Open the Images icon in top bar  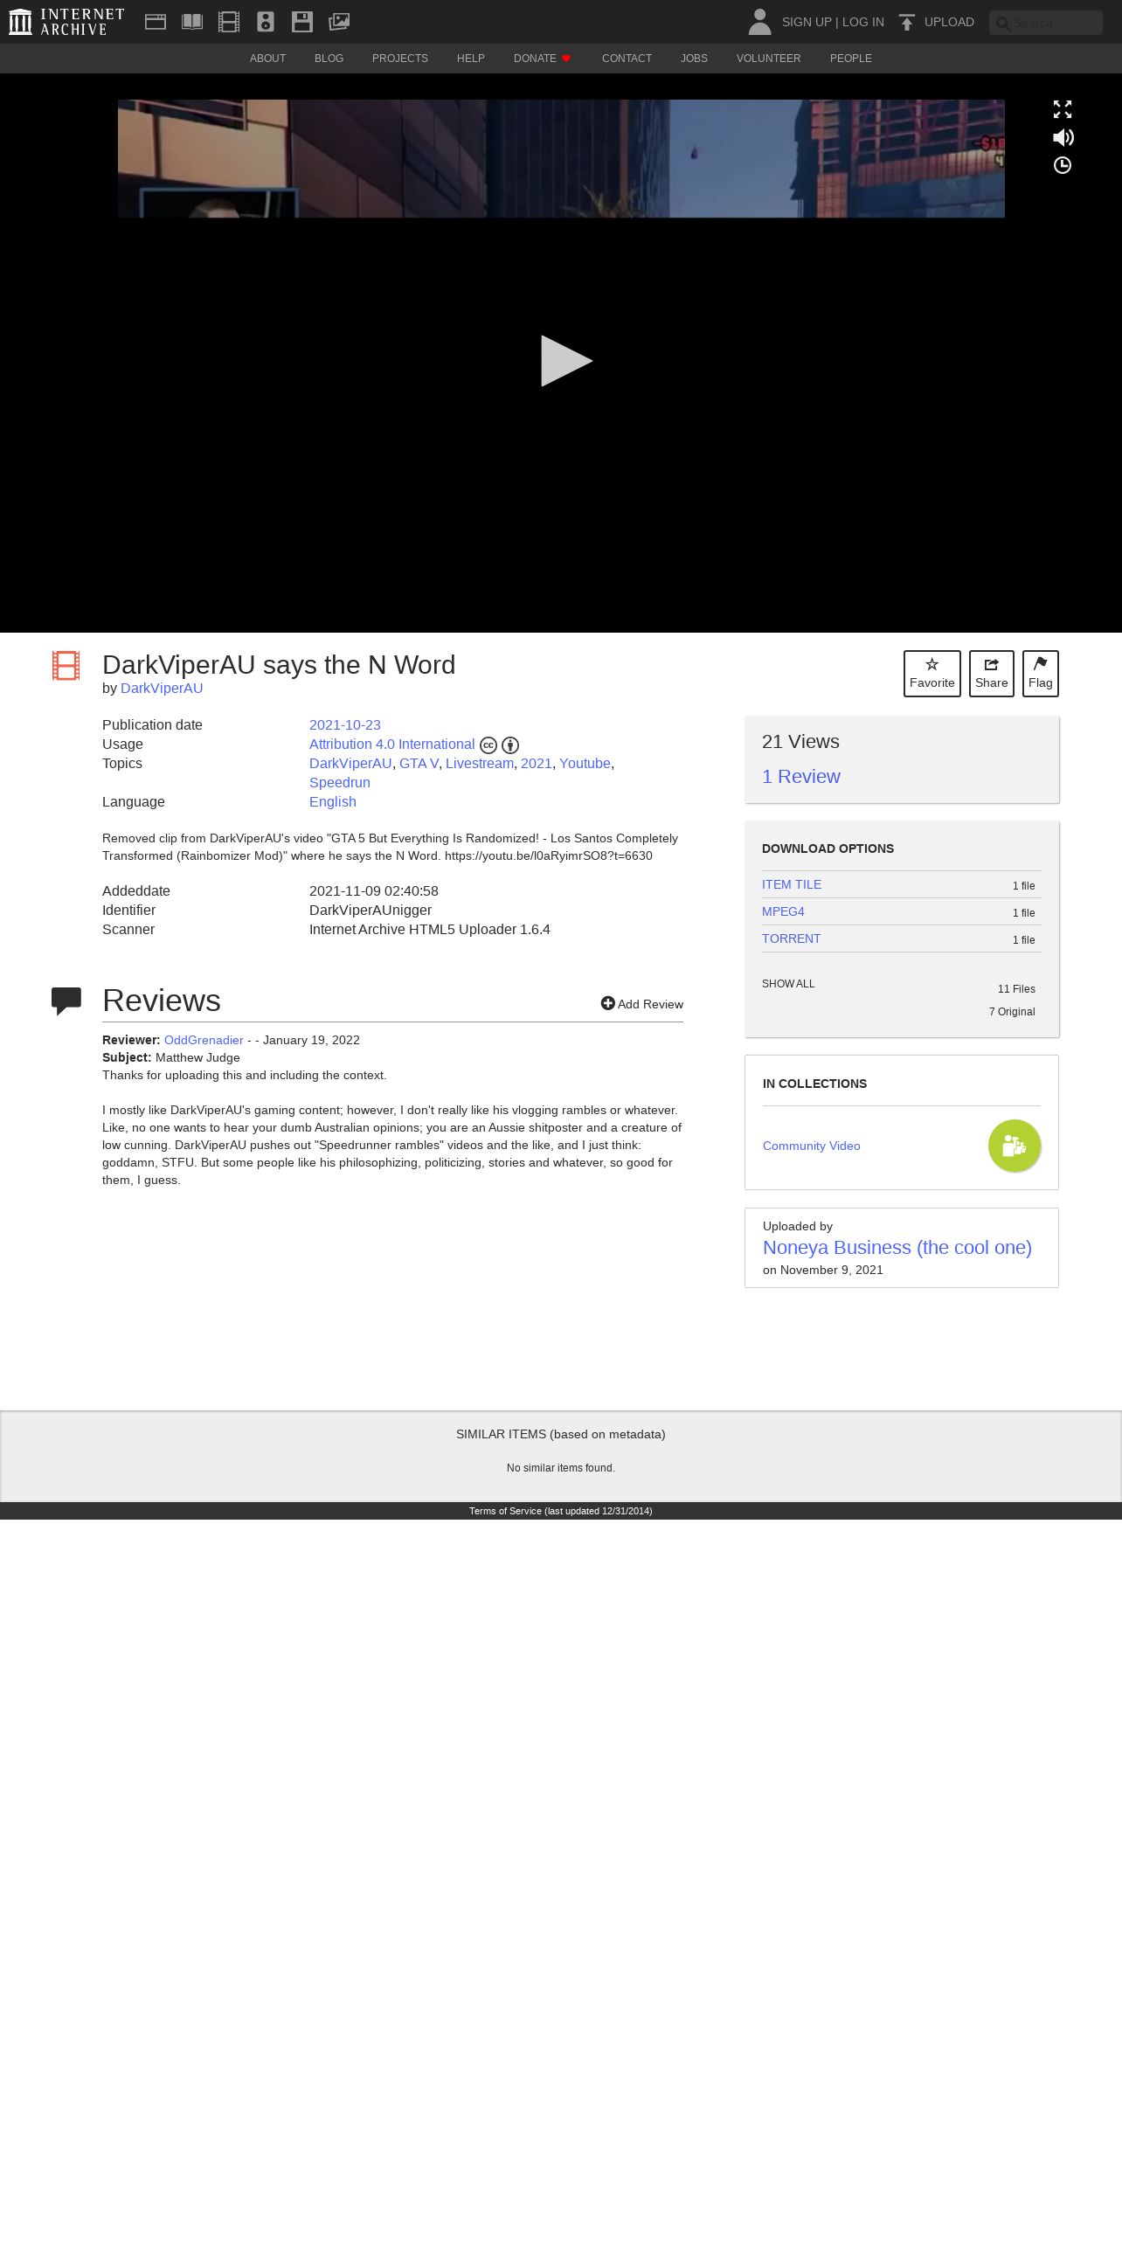point(339,22)
